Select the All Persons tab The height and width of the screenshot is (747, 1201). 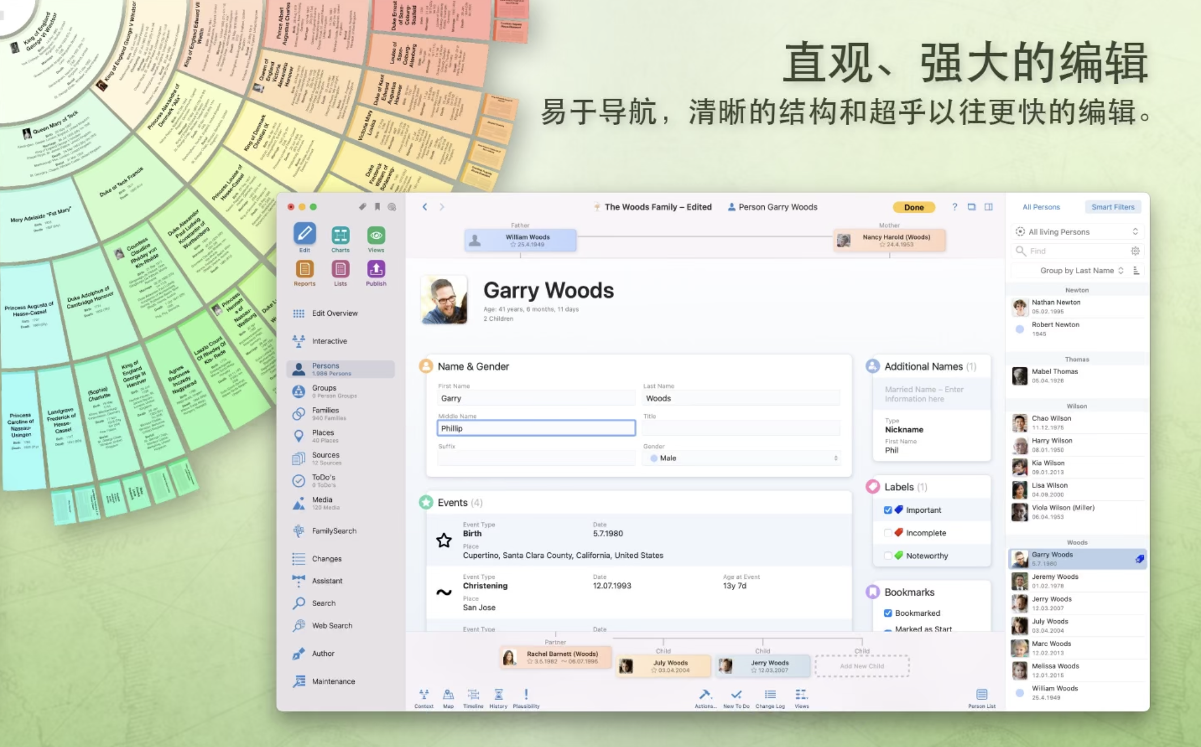coord(1041,207)
